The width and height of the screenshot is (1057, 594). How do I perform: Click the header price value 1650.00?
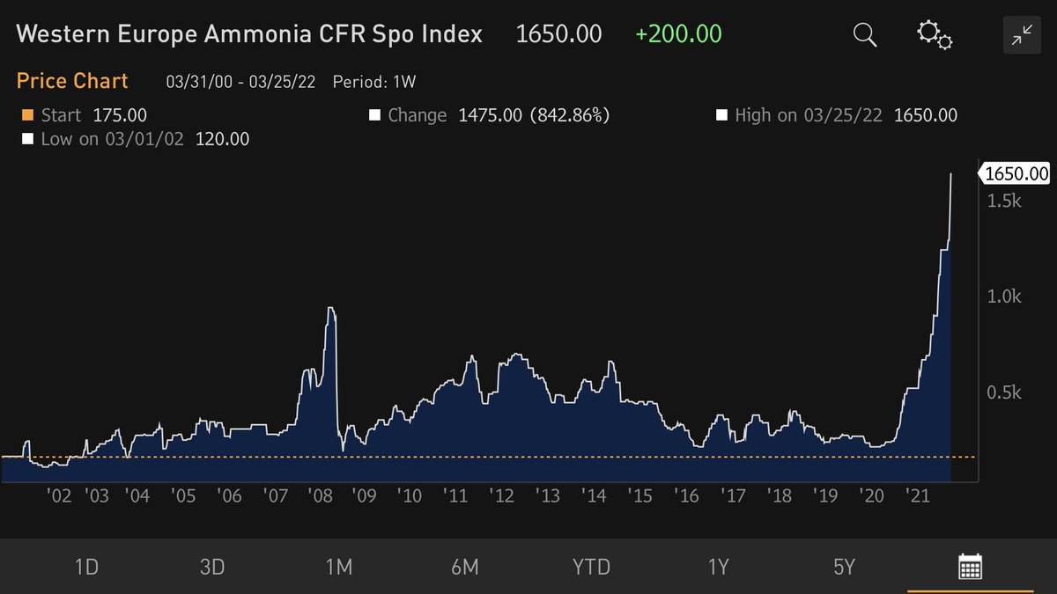559,34
